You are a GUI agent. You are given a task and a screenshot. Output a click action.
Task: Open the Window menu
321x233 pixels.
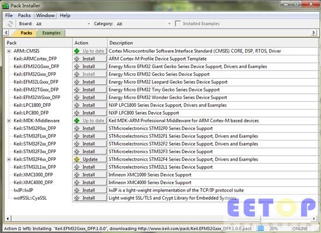coord(46,16)
